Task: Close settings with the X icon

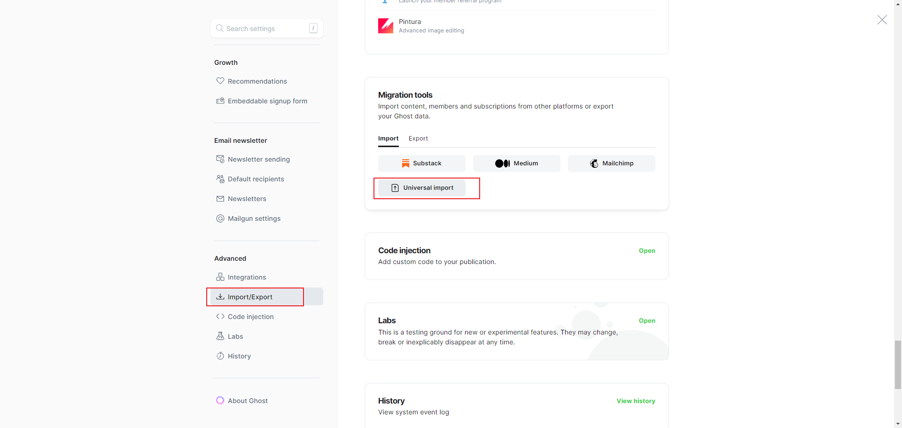Action: point(882,20)
